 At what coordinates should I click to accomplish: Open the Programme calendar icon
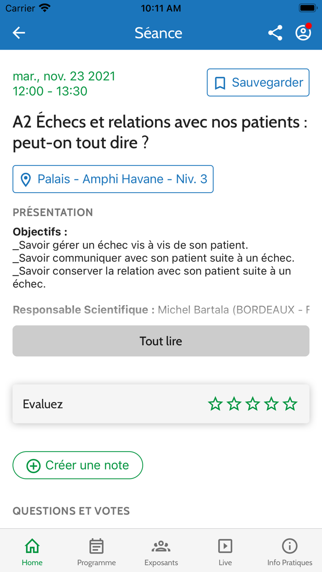pyautogui.click(x=96, y=546)
